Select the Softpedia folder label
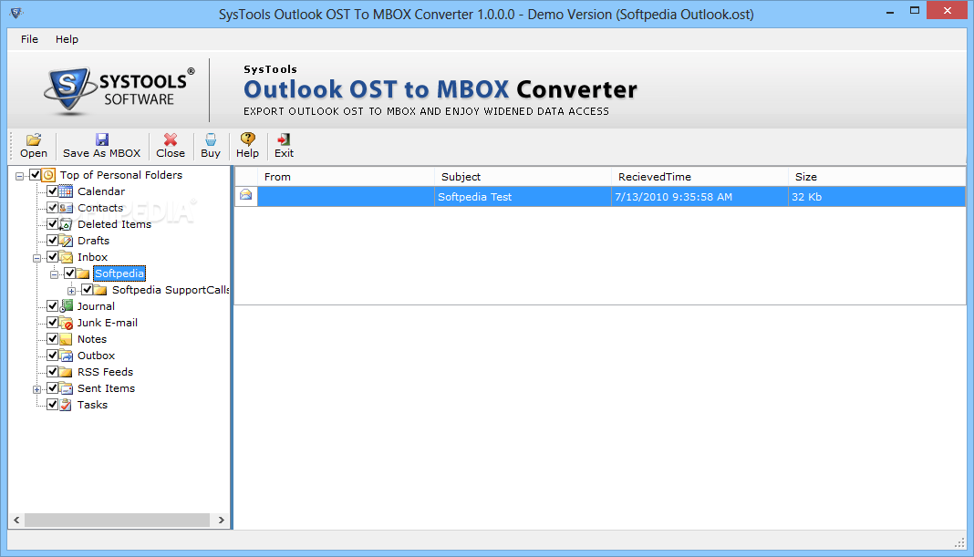Screen dimensions: 974x557 [x=119, y=273]
